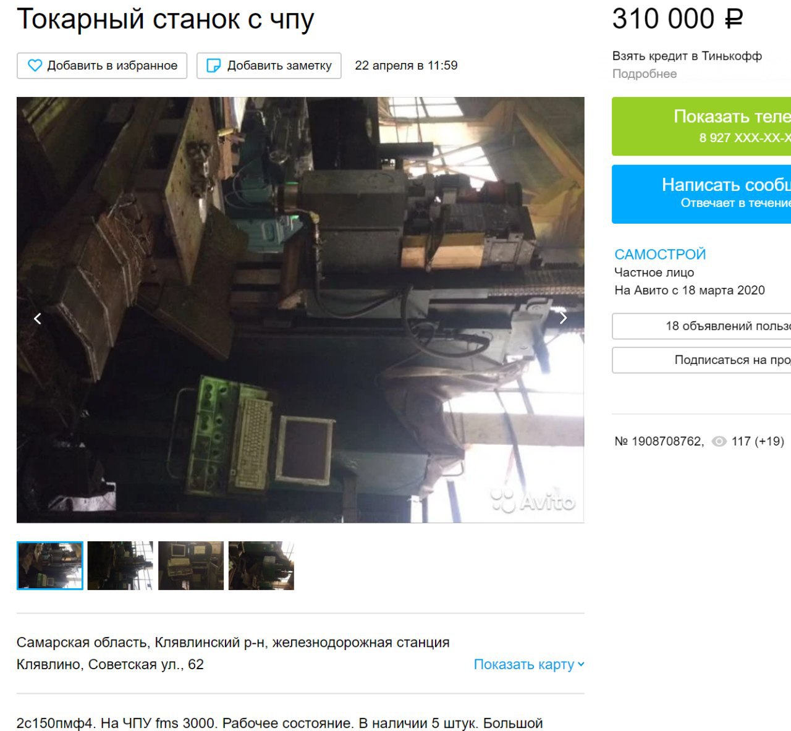This screenshot has height=731, width=791.
Task: Advance to next photo with right arrow
Action: point(563,318)
